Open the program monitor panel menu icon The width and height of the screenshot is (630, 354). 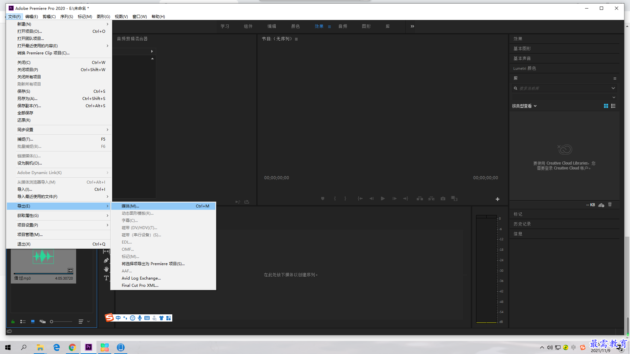coord(296,39)
